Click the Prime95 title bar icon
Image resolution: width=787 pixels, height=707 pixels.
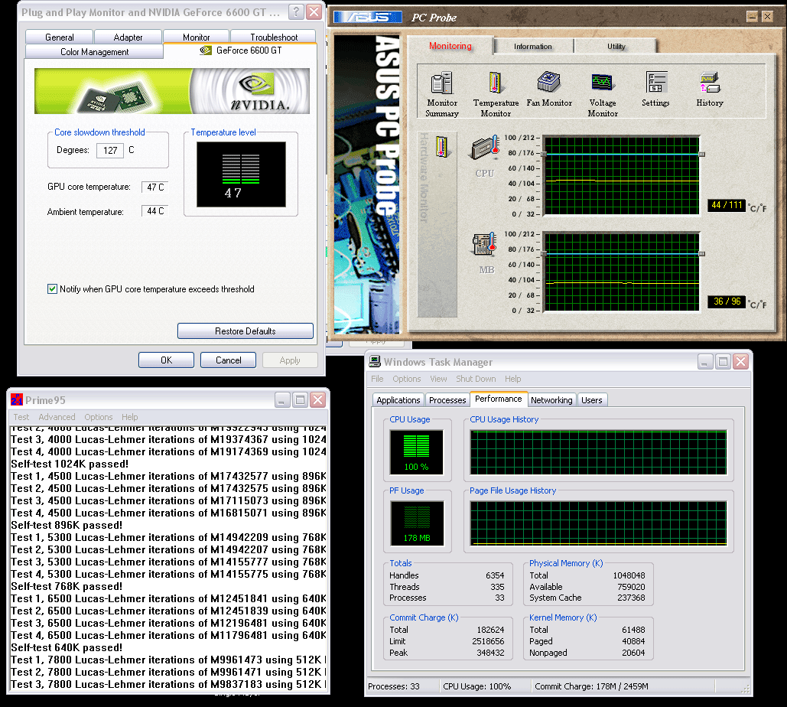[17, 399]
